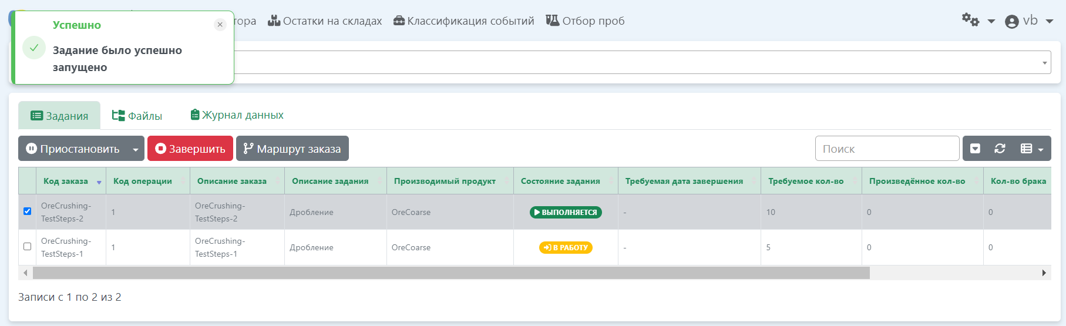Viewport: 1066px width, 326px height.
Task: Uncheck the OreCrushing-TestSteps-2 row checkbox
Action: (x=27, y=211)
